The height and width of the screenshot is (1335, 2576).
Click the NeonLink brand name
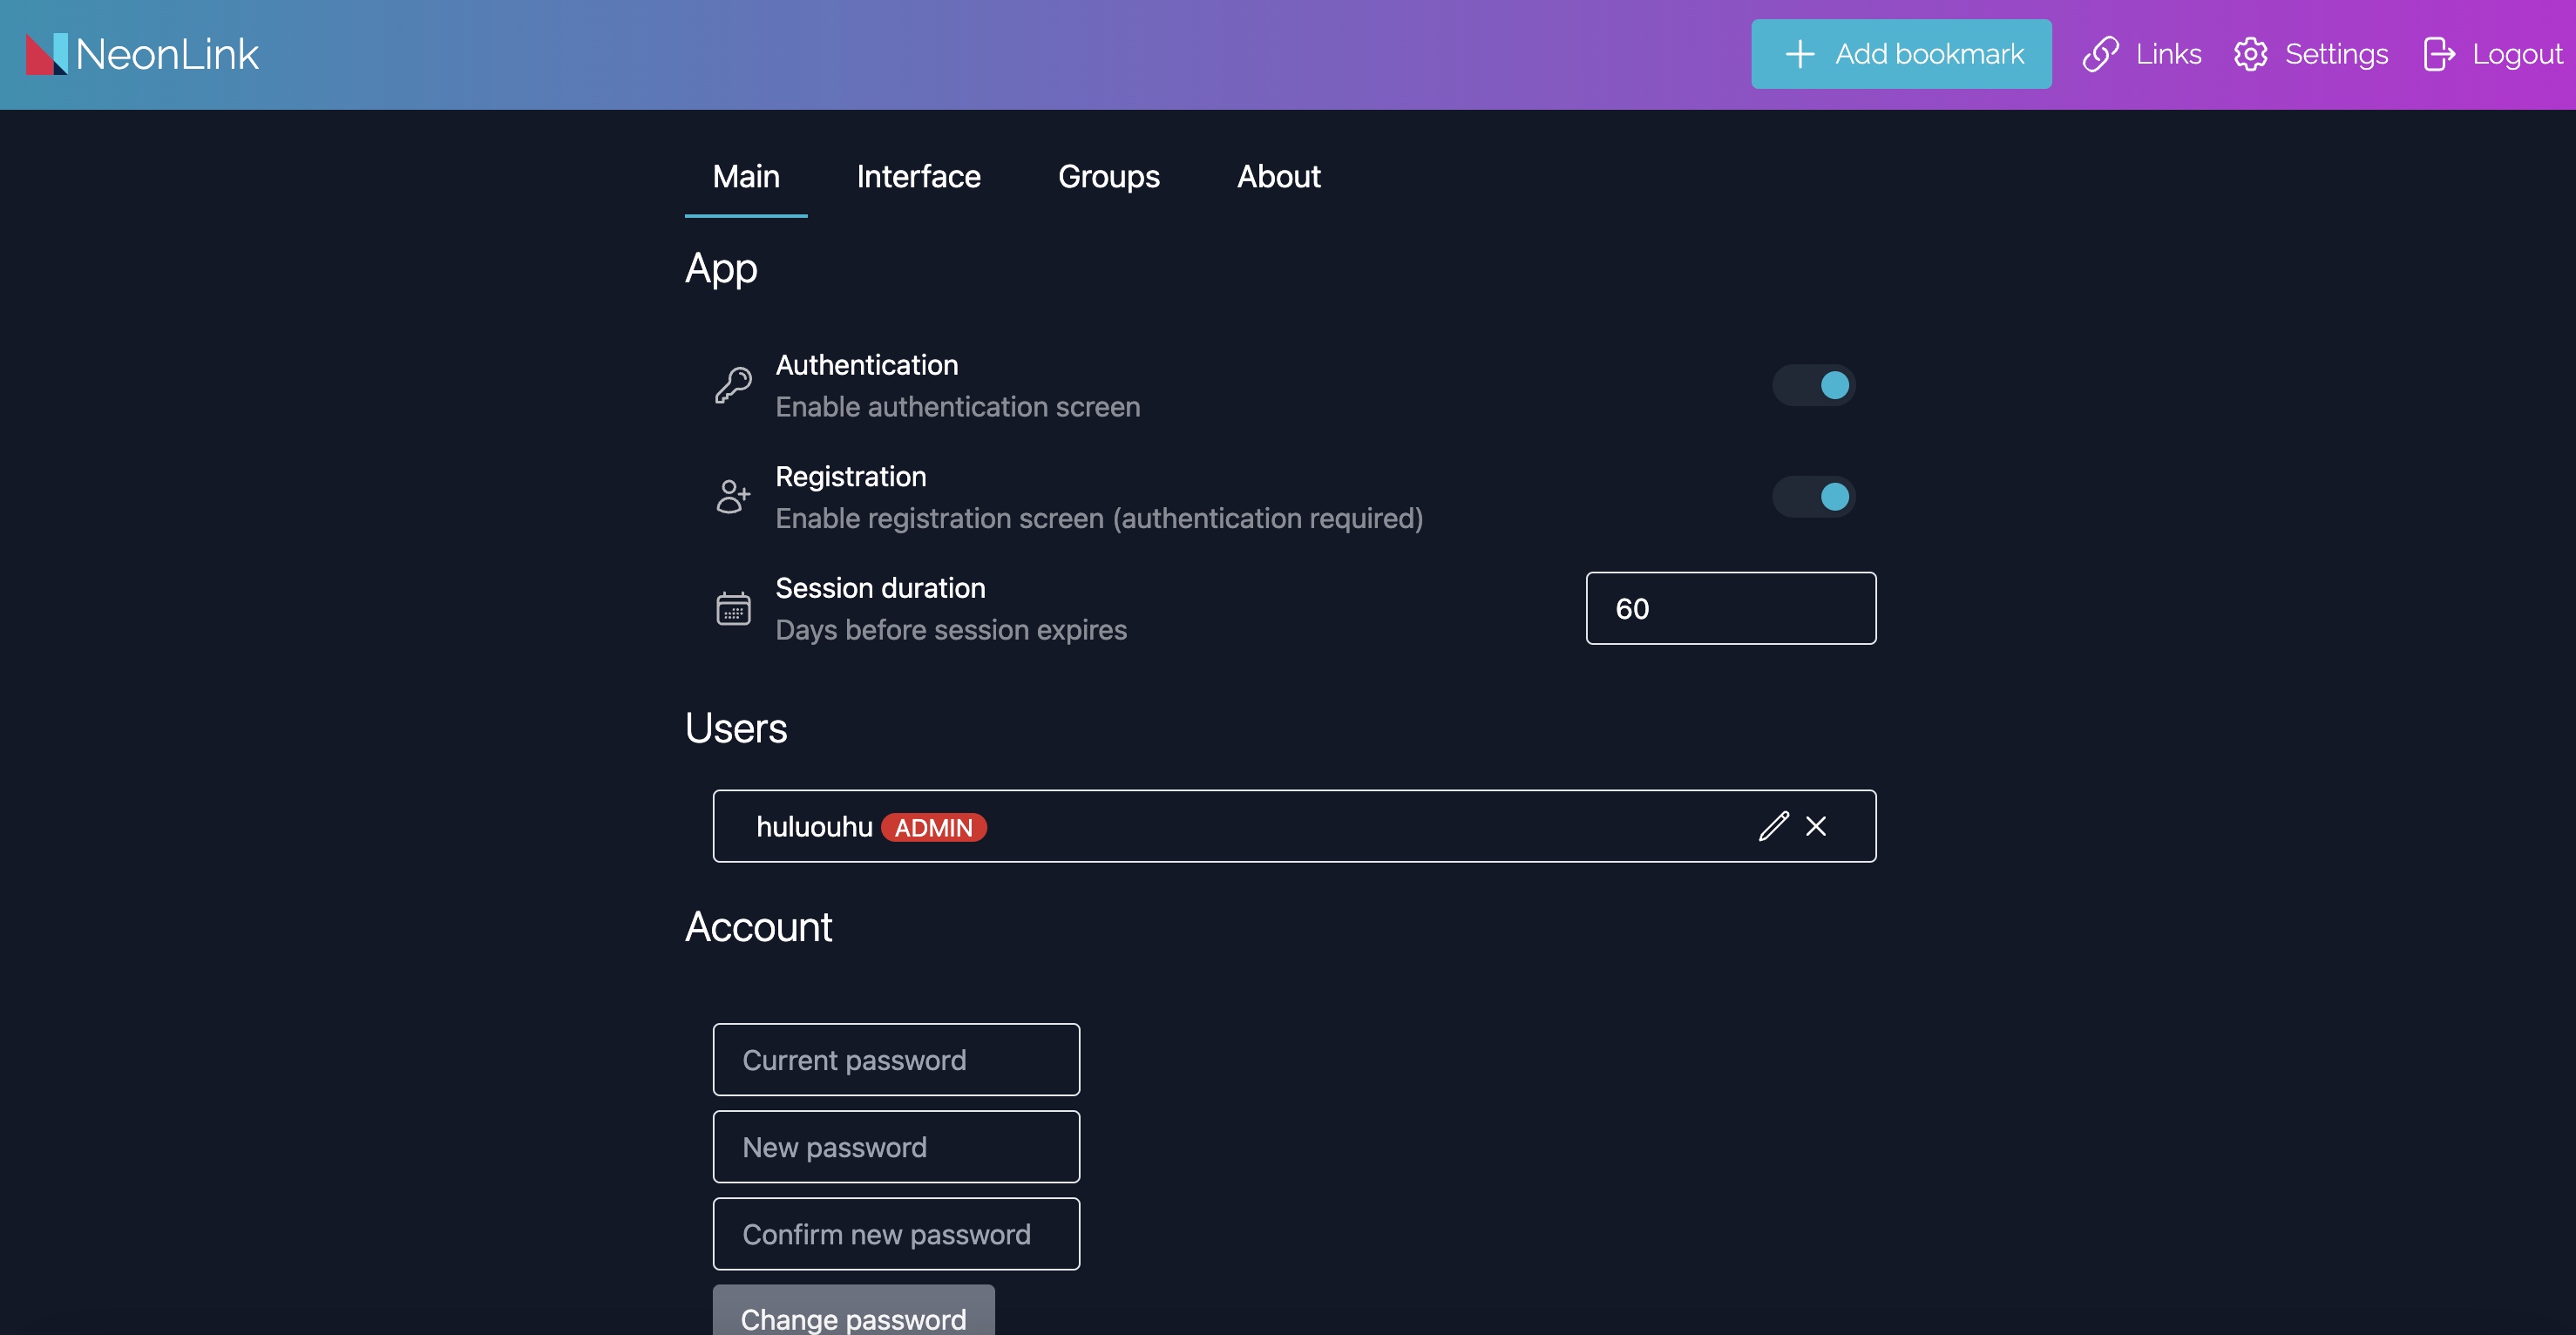tap(167, 54)
